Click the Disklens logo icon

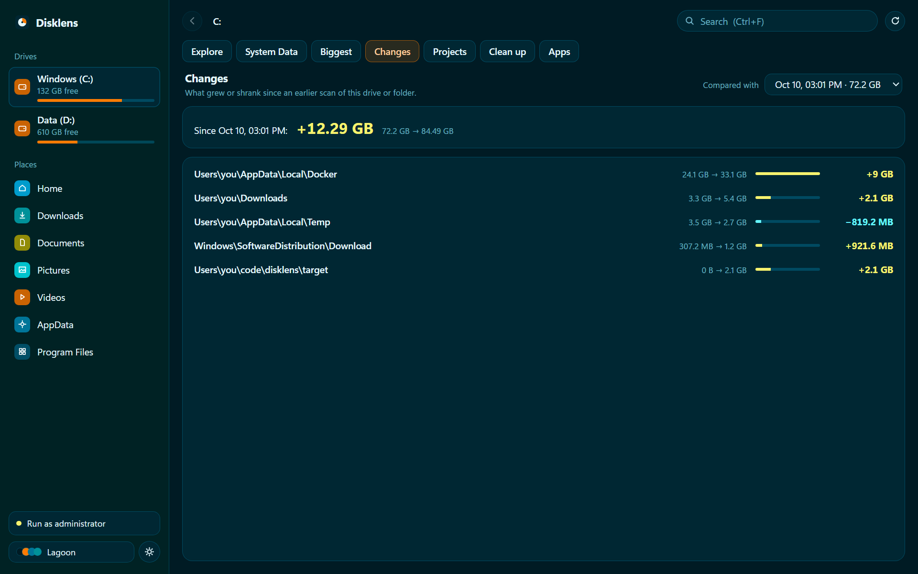(x=22, y=22)
